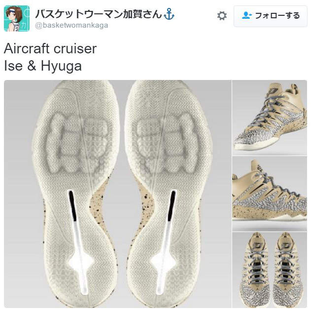Click the left shoe's tongue logo in bottom photo
Image resolution: width=311 pixels, height=312 pixels.
(258, 245)
